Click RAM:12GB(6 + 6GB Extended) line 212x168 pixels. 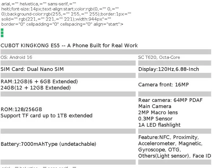[39, 82]
